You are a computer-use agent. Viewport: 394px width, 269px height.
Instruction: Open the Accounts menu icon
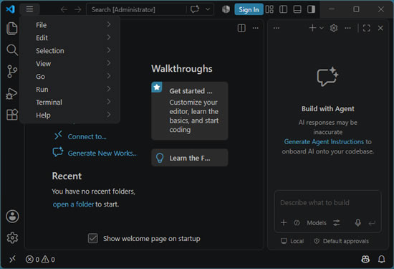tap(12, 216)
